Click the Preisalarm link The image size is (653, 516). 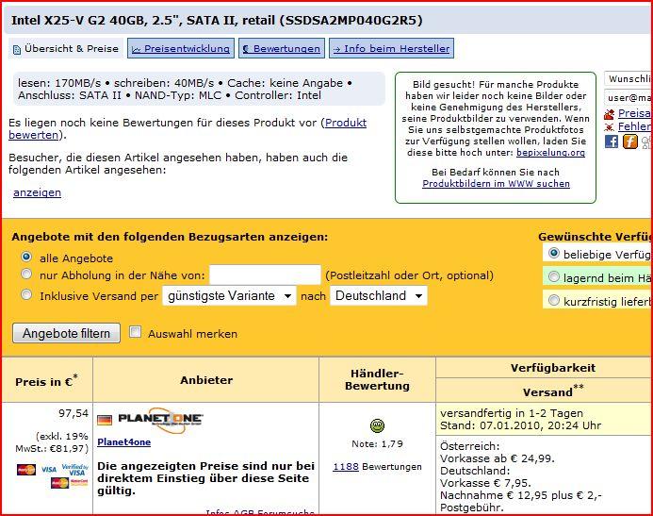(x=634, y=113)
